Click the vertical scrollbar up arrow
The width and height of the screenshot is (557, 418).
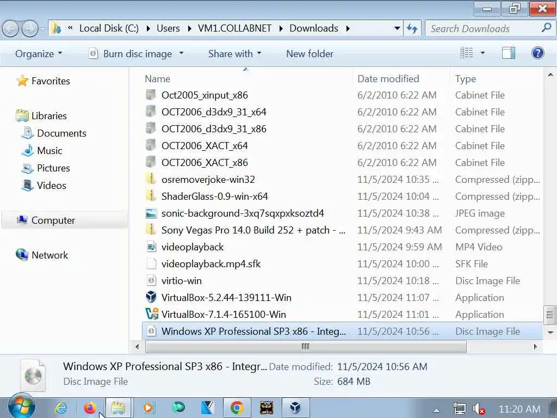[550, 75]
